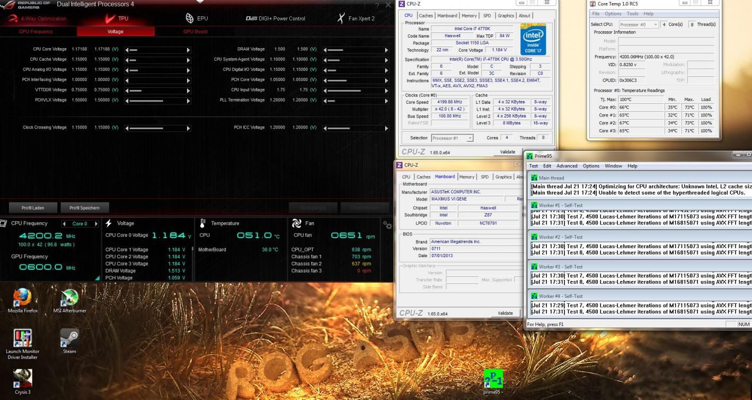Open Prime95 Advanced menu

click(x=567, y=166)
